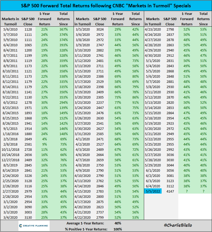Screen dimensions: 212x232
Task: Click the 86% total return for 3/20/2020
Action: pyautogui.click(x=136, y=97)
